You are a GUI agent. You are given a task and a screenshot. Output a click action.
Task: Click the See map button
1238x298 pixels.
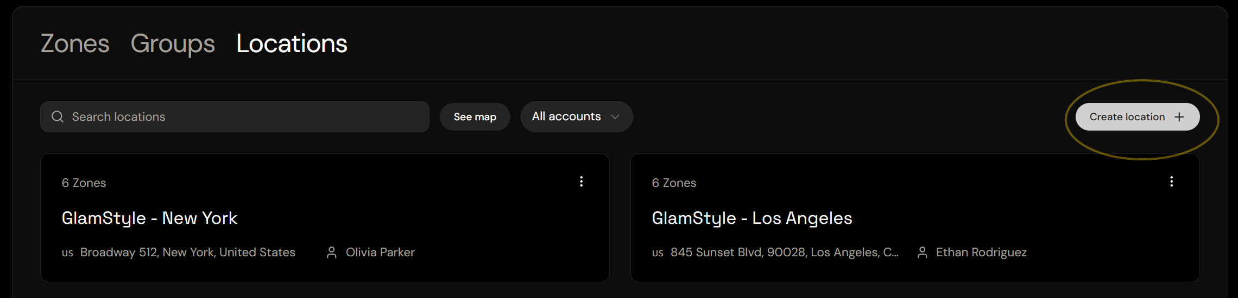tap(475, 116)
